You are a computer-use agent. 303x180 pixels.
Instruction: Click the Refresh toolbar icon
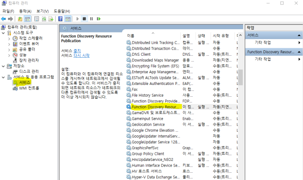tap(44, 19)
